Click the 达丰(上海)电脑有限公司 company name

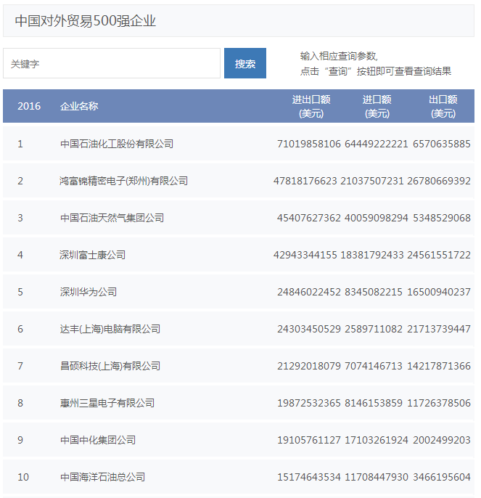110,329
